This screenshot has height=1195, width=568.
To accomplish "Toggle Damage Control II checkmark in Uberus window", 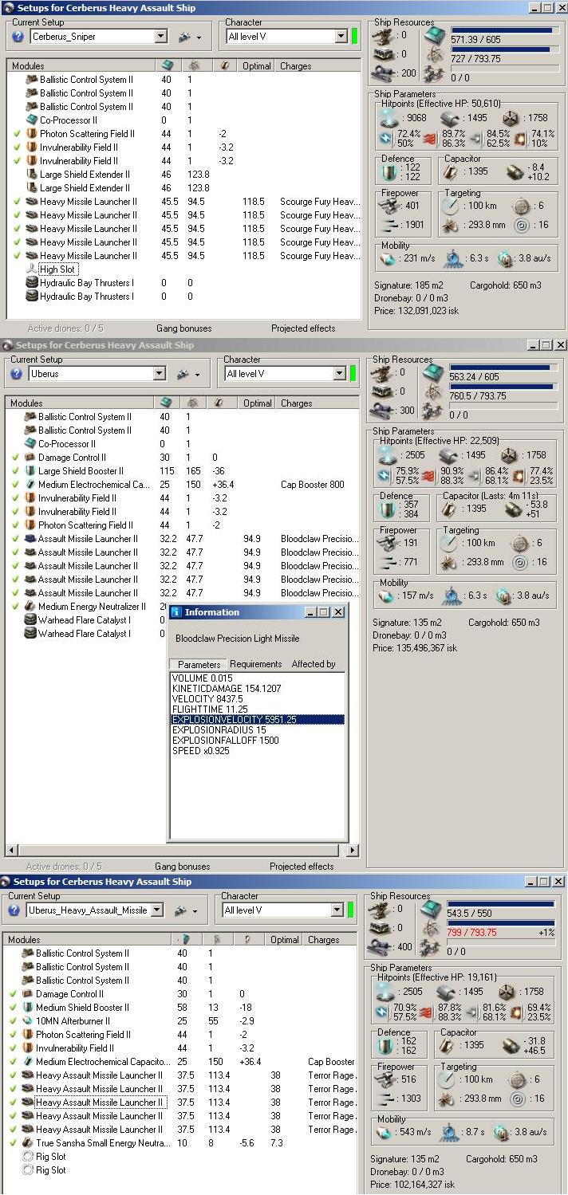I will 16,458.
